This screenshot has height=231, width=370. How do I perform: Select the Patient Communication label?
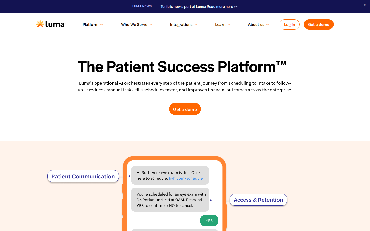83,176
